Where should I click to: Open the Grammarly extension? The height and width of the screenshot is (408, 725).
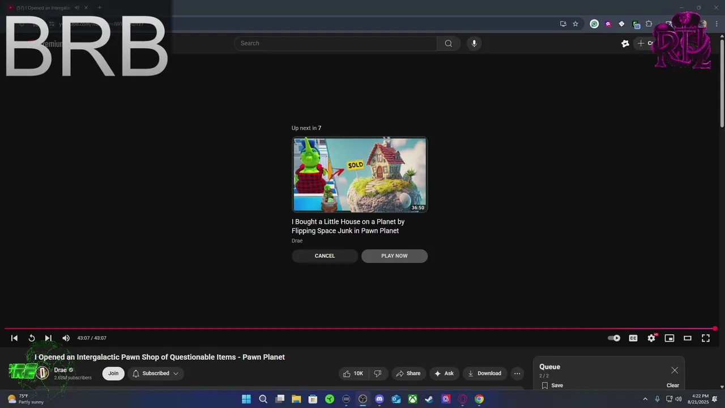[x=594, y=24]
